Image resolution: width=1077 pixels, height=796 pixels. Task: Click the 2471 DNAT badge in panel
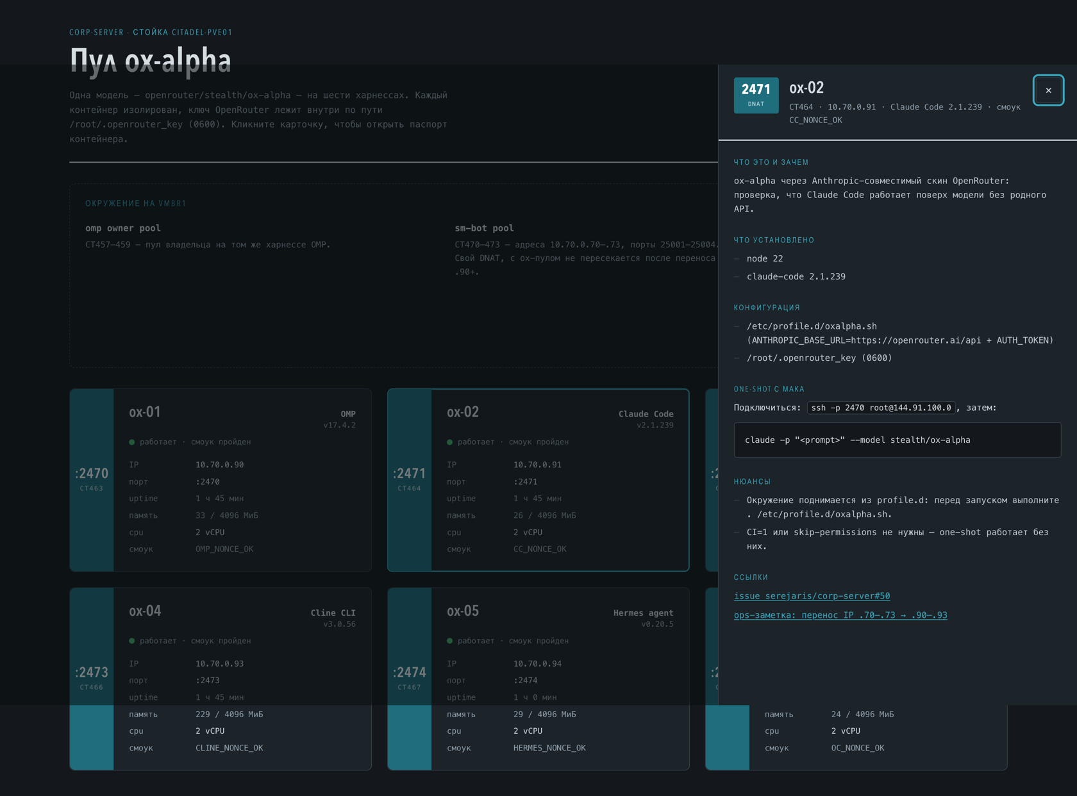coord(756,95)
